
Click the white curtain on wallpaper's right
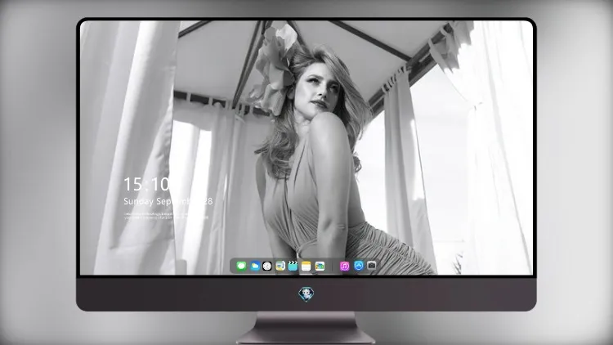(489, 149)
